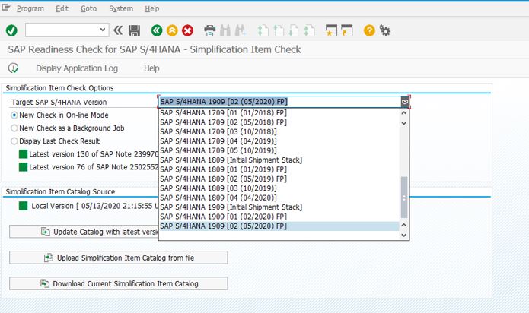The image size is (529, 313).
Task: Choose SAP S/4HANA 1909 [01 (02/2020) FP]
Action: click(279, 217)
